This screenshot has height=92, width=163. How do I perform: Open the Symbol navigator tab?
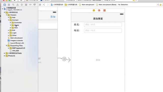click(9, 5)
